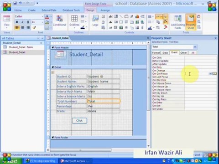Close the Property Sheet pane
The image size is (219, 164).
pos(215,38)
